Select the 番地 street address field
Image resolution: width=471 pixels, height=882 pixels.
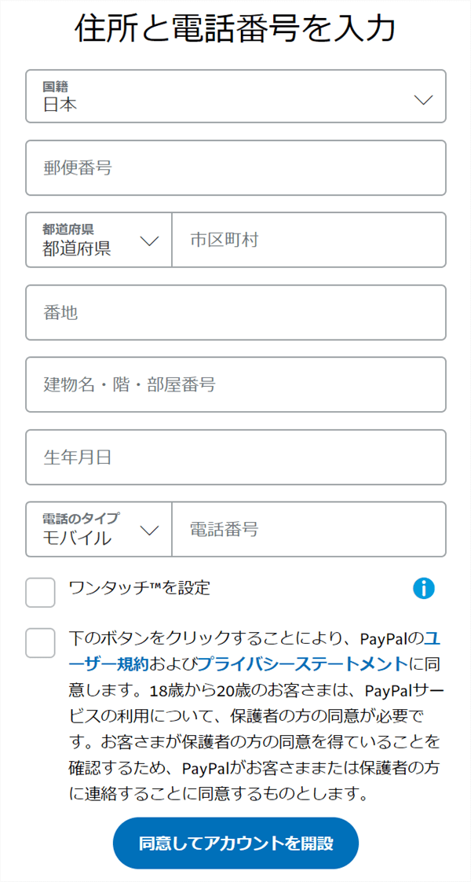pyautogui.click(x=235, y=312)
